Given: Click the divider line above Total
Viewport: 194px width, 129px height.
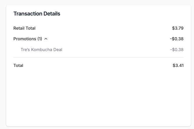Looking at the screenshot, I should [x=98, y=57].
